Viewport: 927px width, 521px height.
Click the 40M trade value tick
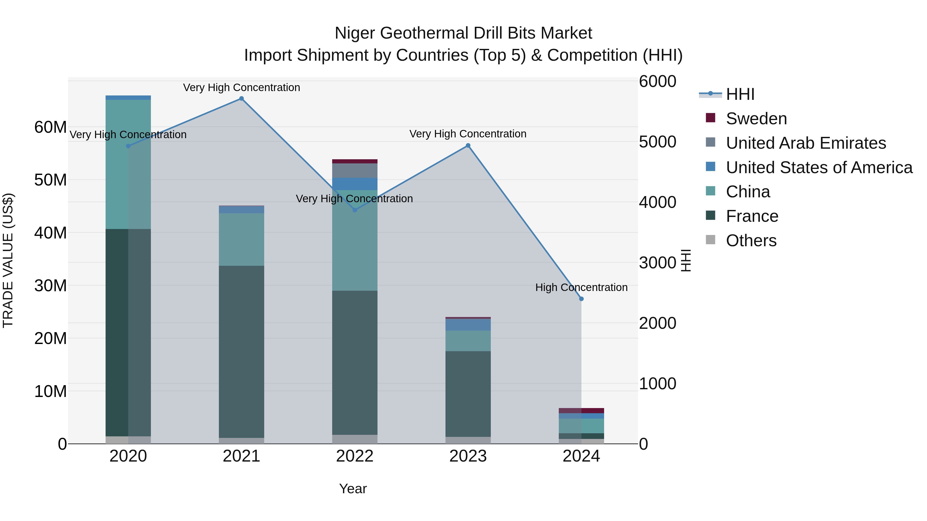pyautogui.click(x=50, y=233)
